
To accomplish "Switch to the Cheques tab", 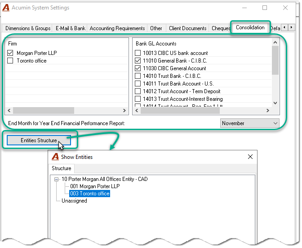I will coord(221,28).
